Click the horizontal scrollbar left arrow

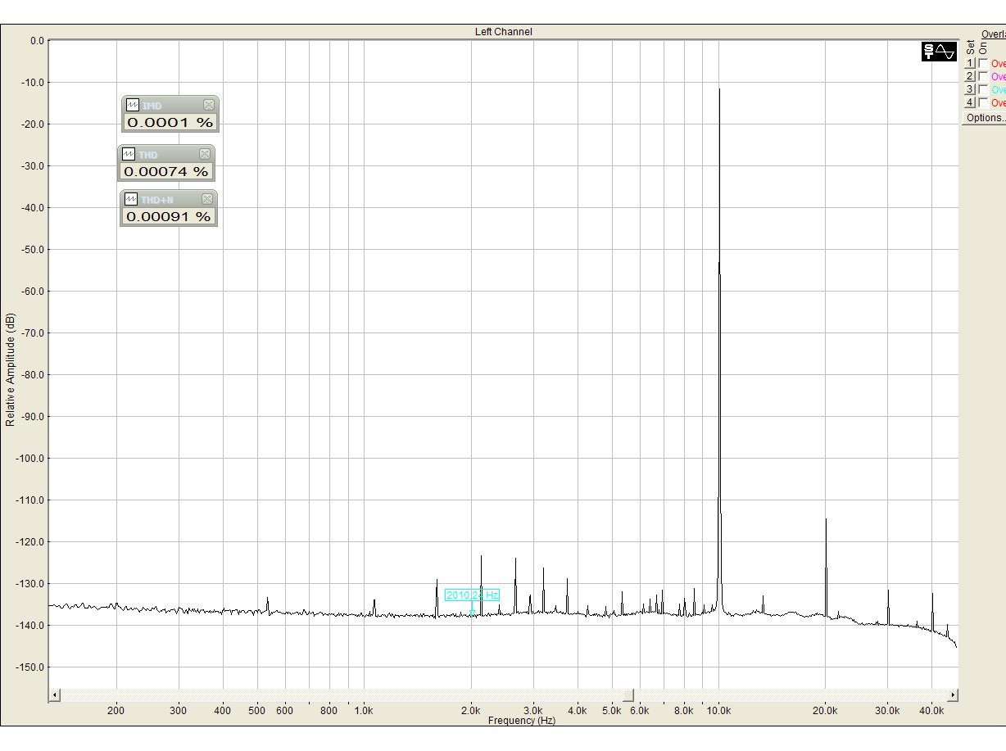pos(55,695)
